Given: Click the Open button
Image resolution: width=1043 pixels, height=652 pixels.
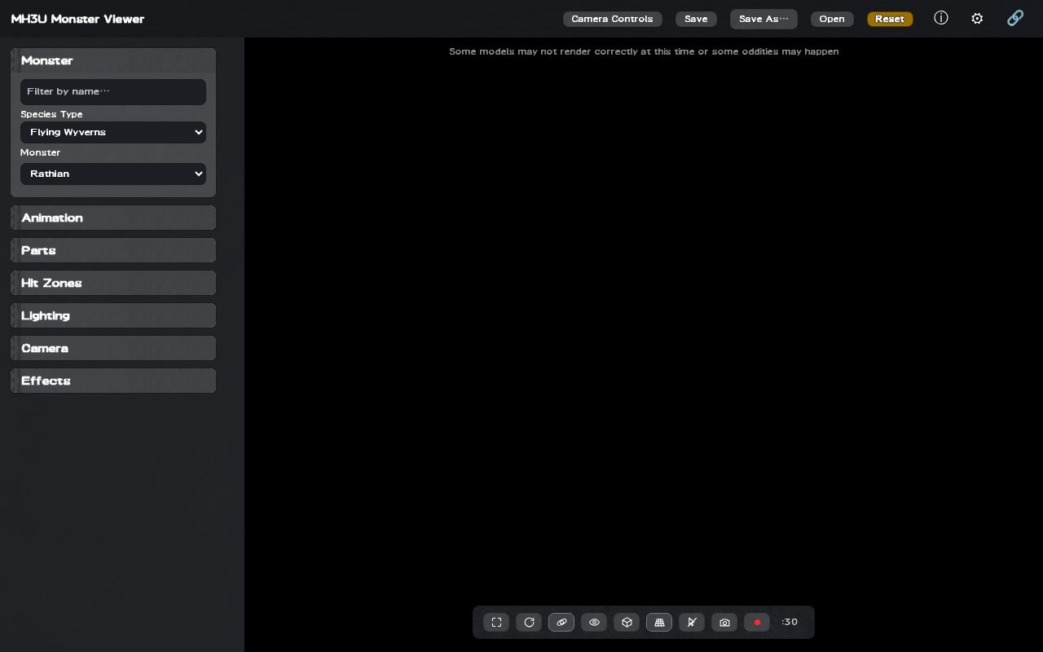Looking at the screenshot, I should [832, 19].
